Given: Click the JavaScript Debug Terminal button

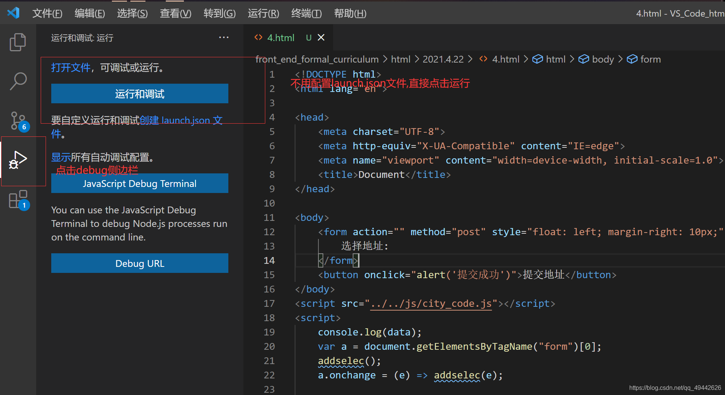Looking at the screenshot, I should point(140,184).
